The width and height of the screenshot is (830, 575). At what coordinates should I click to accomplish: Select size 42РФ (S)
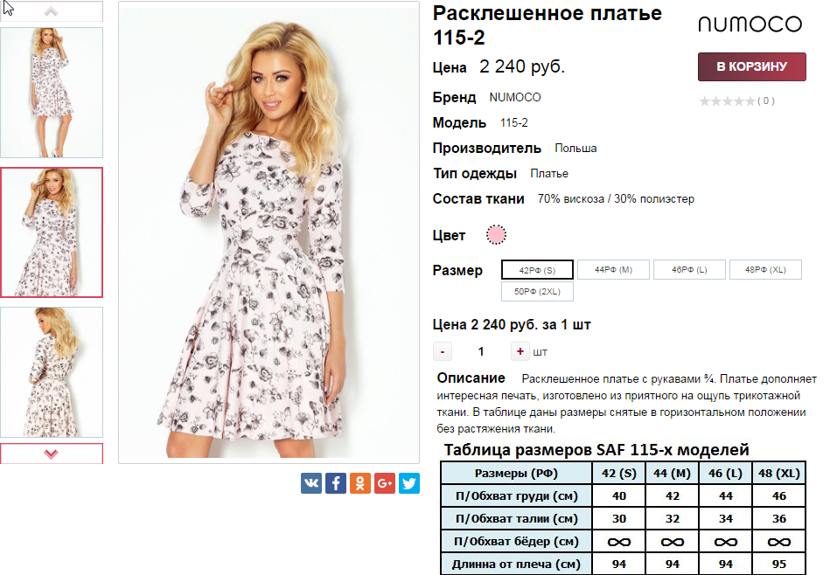point(537,270)
